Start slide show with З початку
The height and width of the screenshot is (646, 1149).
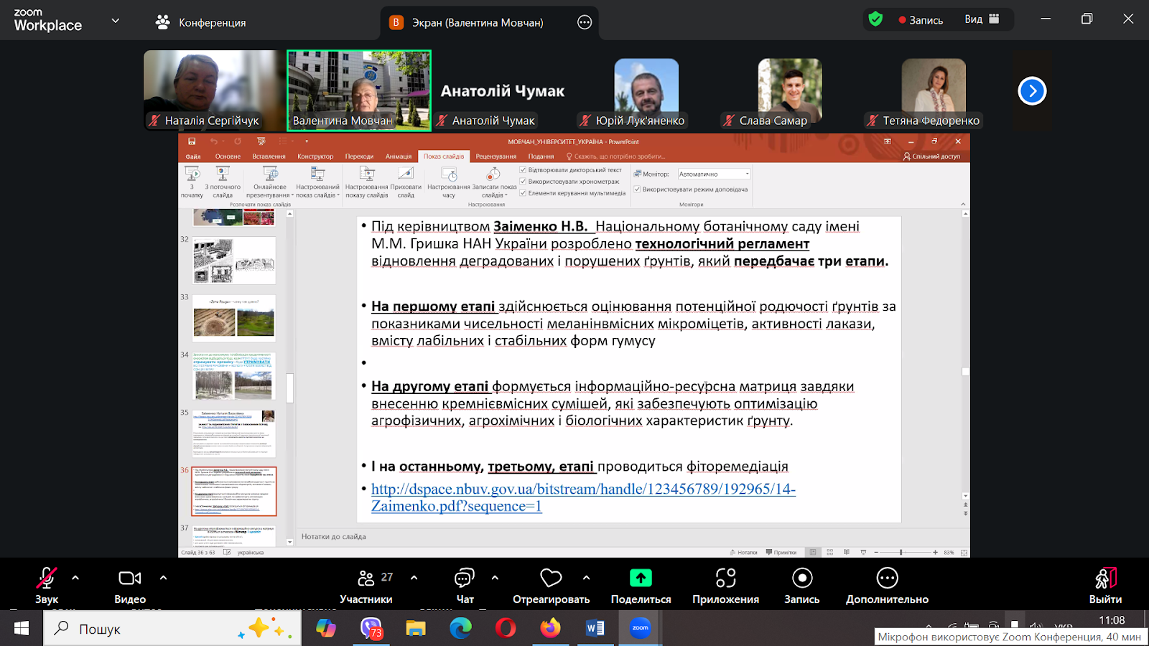[x=192, y=182]
